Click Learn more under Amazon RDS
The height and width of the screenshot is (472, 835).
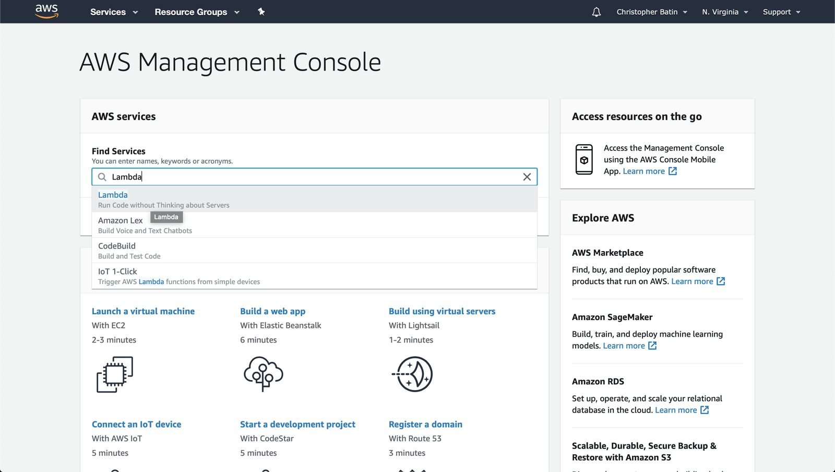(x=676, y=410)
